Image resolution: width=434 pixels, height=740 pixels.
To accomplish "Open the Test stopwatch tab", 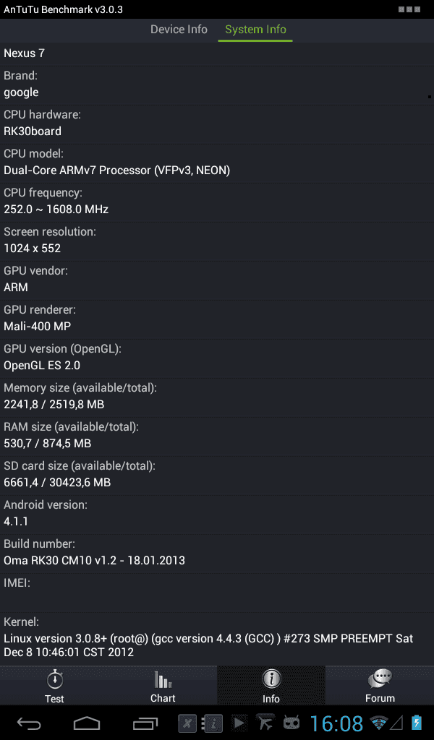I will [54, 685].
